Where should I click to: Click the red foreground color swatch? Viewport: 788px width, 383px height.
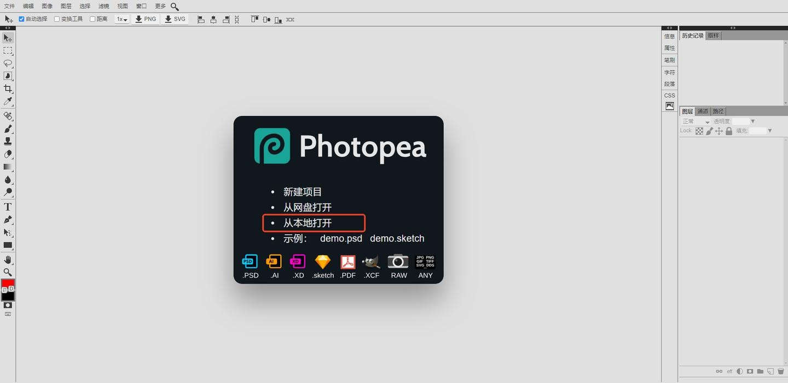click(x=7, y=284)
